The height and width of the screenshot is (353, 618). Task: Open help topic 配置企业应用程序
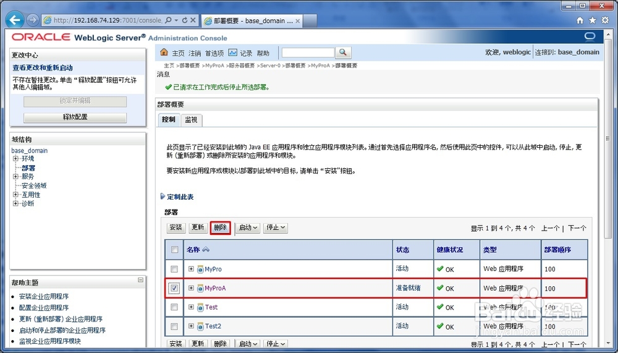[44, 308]
